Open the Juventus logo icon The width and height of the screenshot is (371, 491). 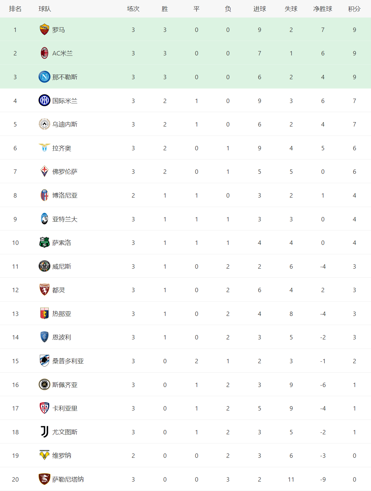pos(44,432)
